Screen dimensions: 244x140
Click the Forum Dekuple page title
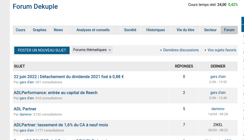point(35,6)
